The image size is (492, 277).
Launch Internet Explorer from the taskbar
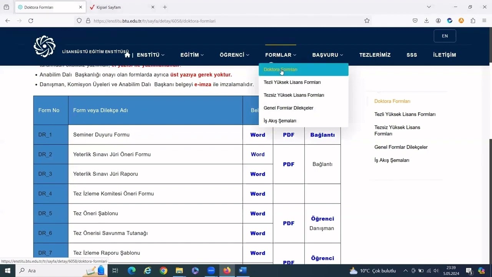point(148,270)
